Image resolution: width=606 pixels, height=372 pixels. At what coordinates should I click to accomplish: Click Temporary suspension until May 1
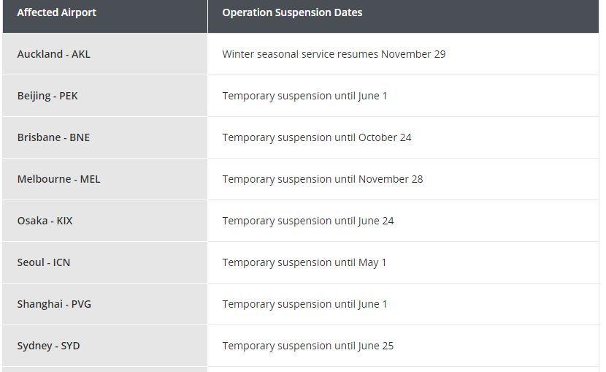pyautogui.click(x=304, y=263)
